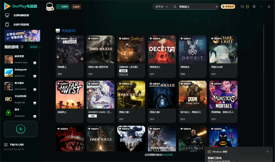Clear the search text with the x icon

pos(217,7)
